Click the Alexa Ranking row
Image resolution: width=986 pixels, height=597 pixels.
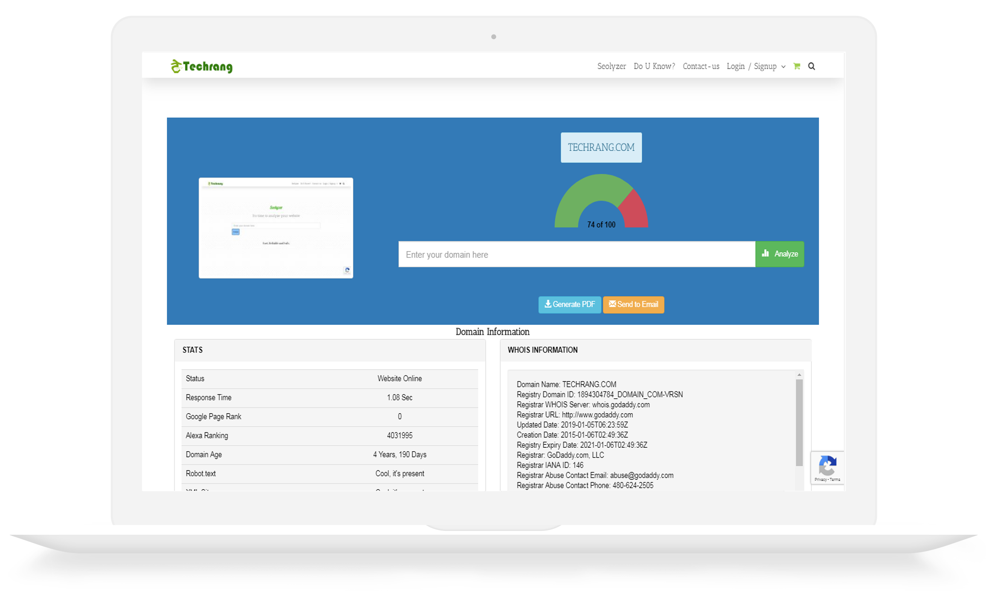click(x=329, y=435)
